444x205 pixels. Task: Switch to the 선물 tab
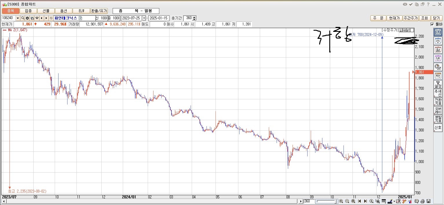(46, 11)
